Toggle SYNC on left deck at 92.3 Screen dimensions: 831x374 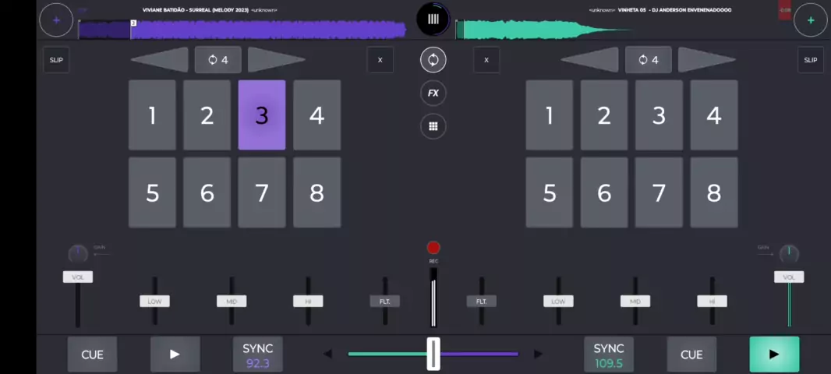[x=257, y=355]
